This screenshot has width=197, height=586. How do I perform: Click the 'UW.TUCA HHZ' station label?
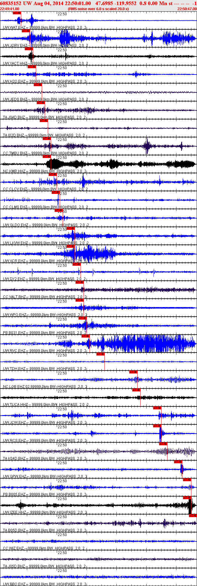click(15, 405)
